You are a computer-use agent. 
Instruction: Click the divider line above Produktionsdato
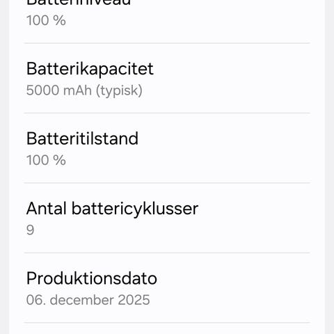167,253
